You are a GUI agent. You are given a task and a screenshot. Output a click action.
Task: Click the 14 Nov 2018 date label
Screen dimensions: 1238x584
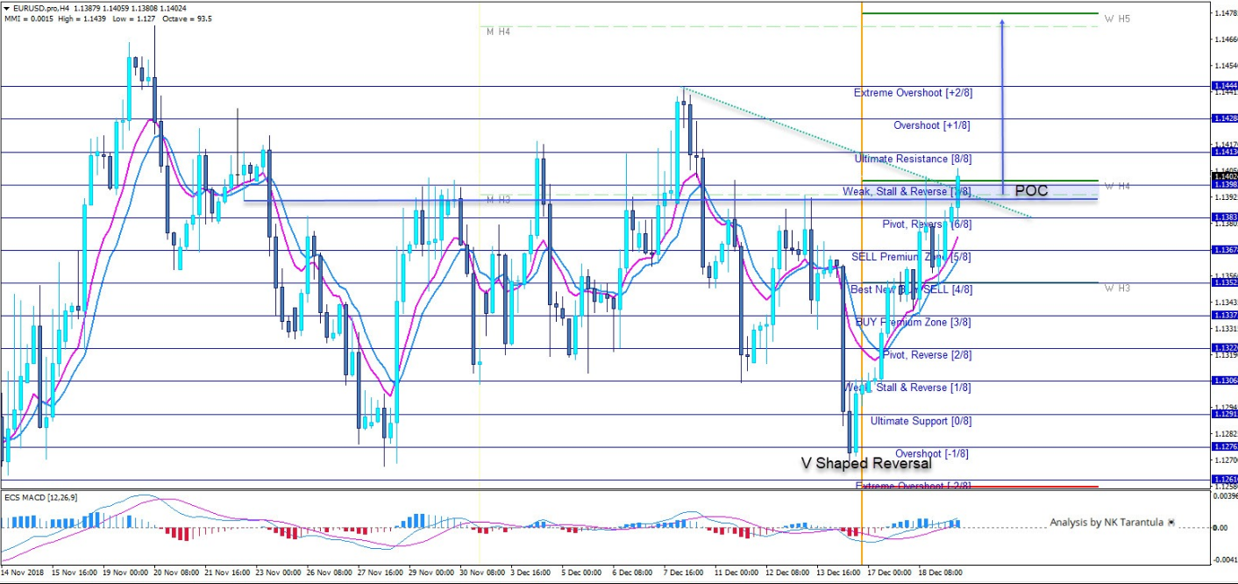coord(22,571)
